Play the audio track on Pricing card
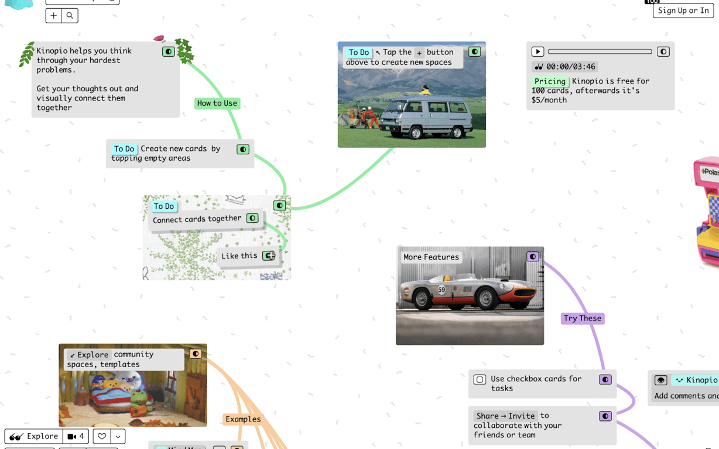 point(537,51)
